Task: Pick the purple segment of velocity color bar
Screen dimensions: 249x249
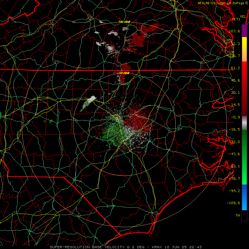Action: [x=244, y=31]
